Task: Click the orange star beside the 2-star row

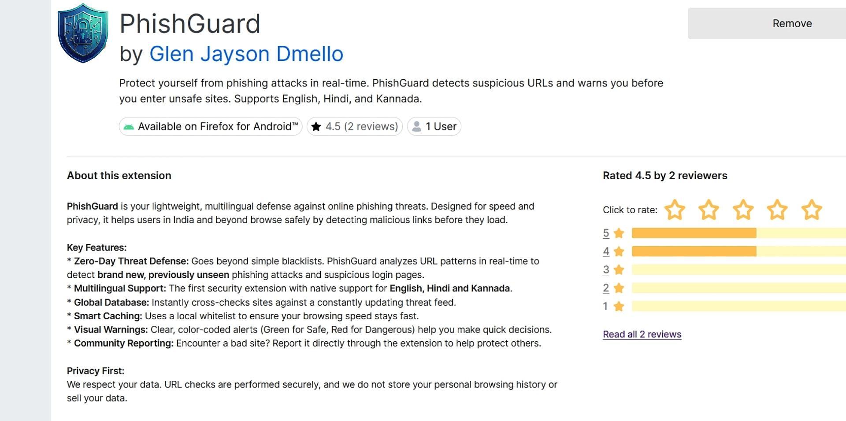Action: click(619, 288)
